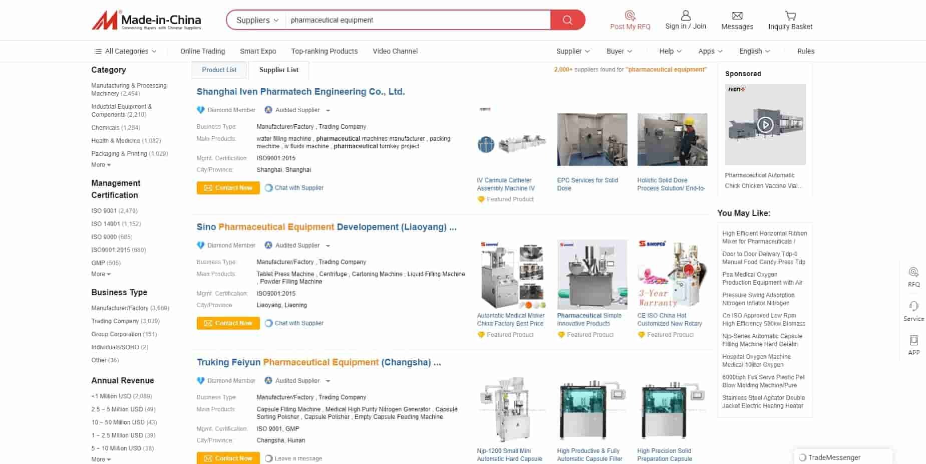Click Contact Now for Shanghai Iven Pharmatech
Screen dimensions: 926x464
pos(228,188)
